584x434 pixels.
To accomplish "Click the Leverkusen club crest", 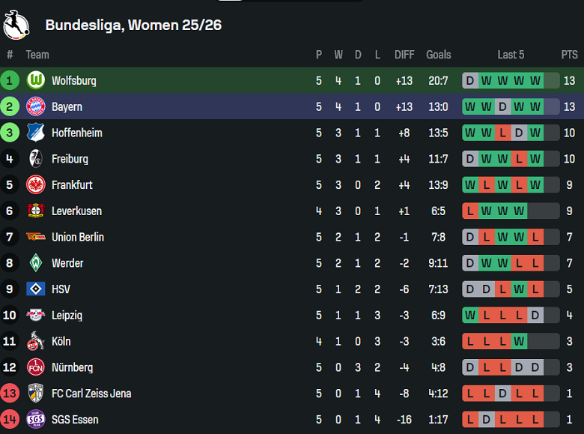I will click(36, 211).
